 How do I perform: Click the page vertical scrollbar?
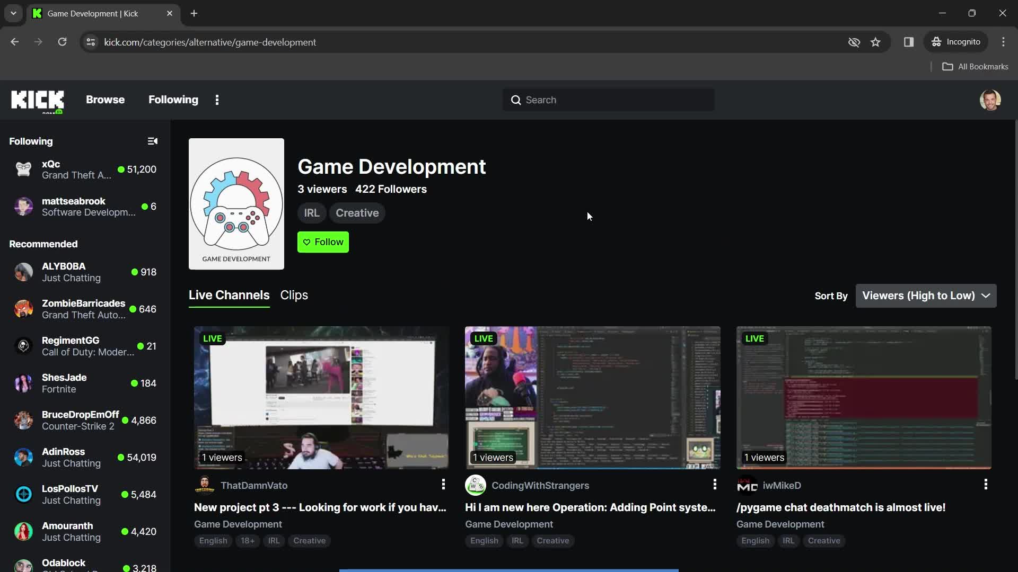[x=1015, y=249]
